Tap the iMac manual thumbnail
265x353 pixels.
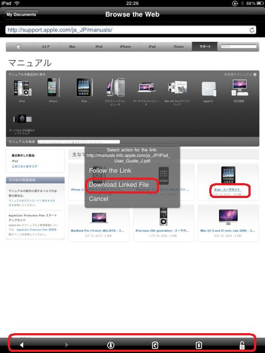[228, 217]
